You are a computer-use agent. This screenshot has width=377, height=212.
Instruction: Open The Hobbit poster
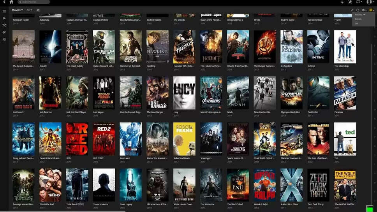pos(211,47)
